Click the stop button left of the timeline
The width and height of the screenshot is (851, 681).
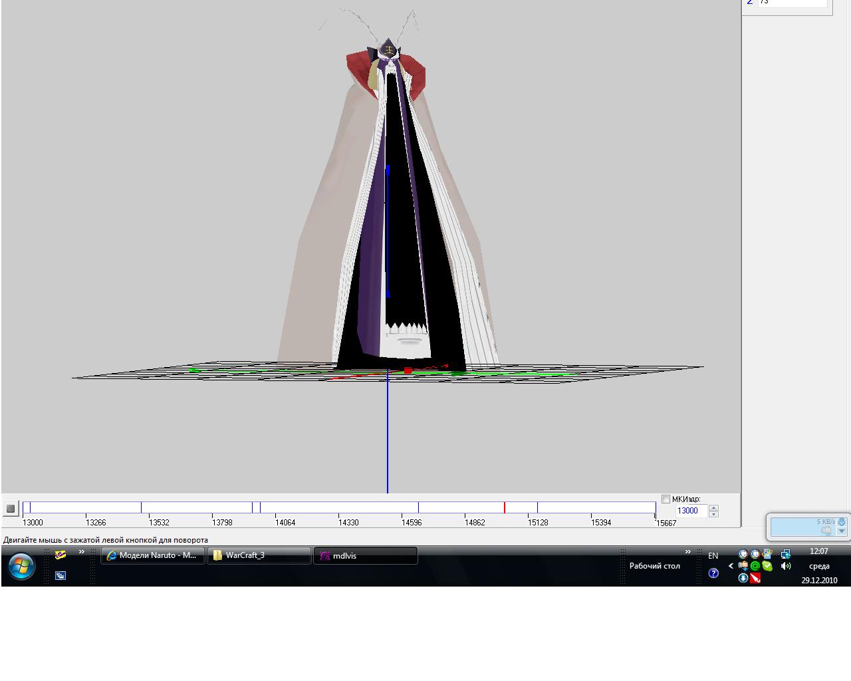point(11,509)
